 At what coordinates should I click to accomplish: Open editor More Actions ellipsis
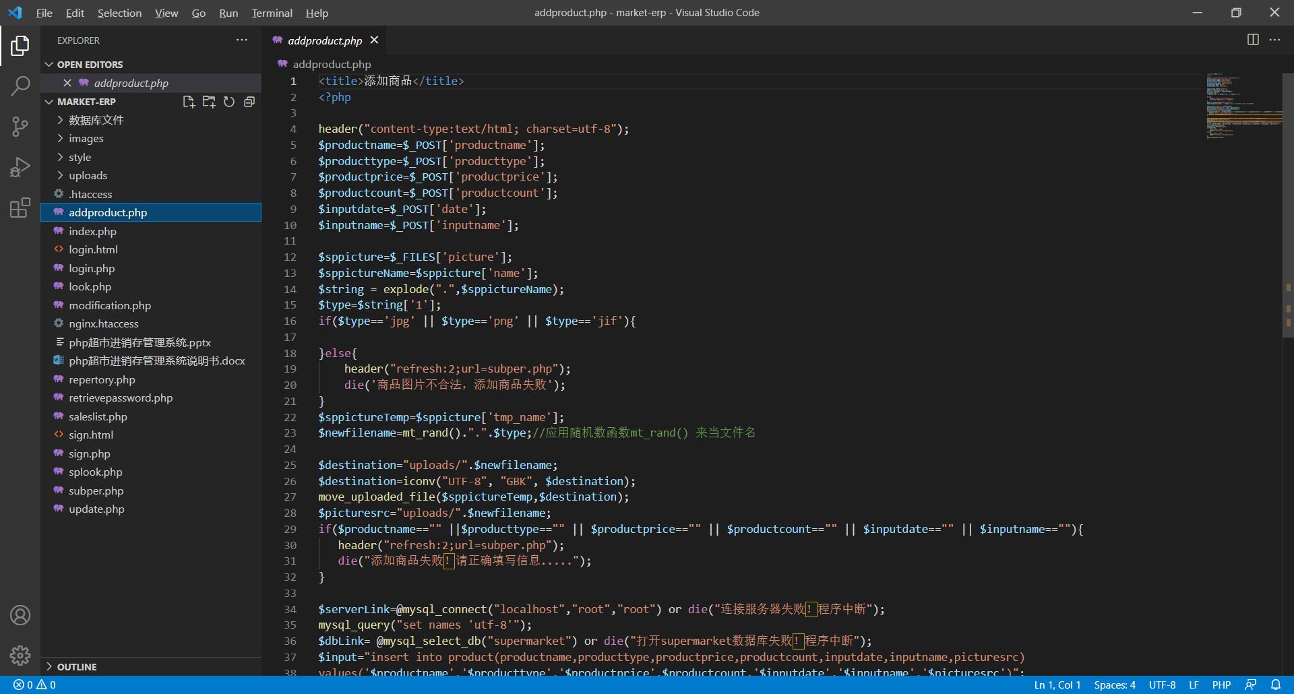pyautogui.click(x=1274, y=40)
